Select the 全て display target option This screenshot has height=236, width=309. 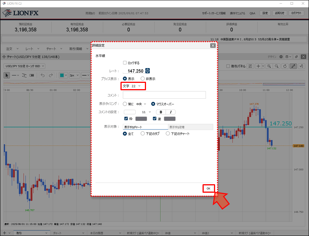pos(125,134)
